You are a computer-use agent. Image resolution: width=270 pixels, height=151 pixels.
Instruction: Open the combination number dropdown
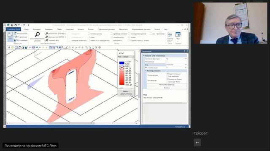click(x=186, y=68)
